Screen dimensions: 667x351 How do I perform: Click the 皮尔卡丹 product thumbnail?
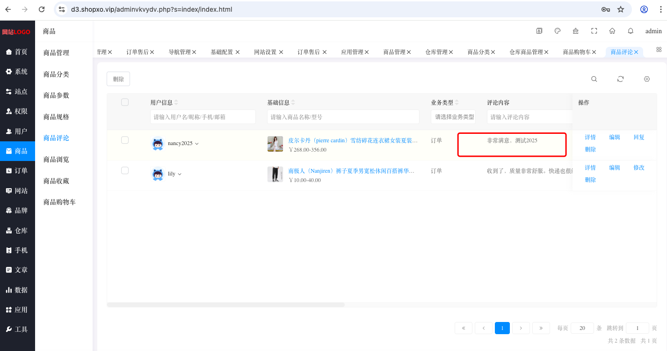[275, 144]
